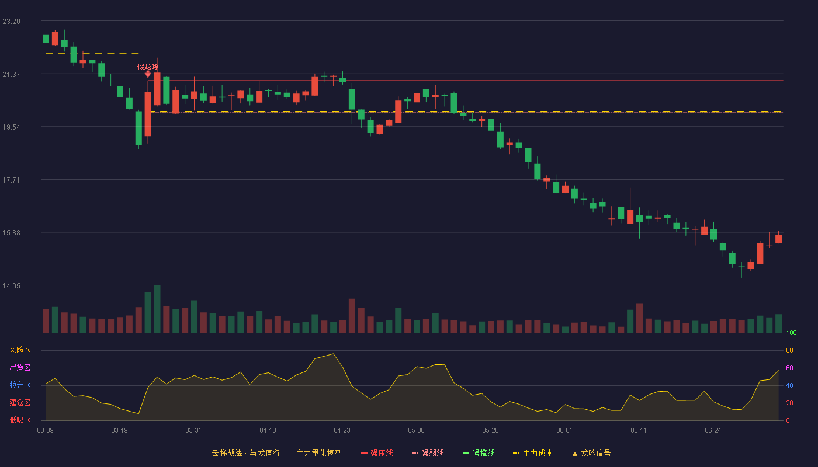818x467 pixels.
Task: Click the 23.20 price axis label
Action: 11,22
